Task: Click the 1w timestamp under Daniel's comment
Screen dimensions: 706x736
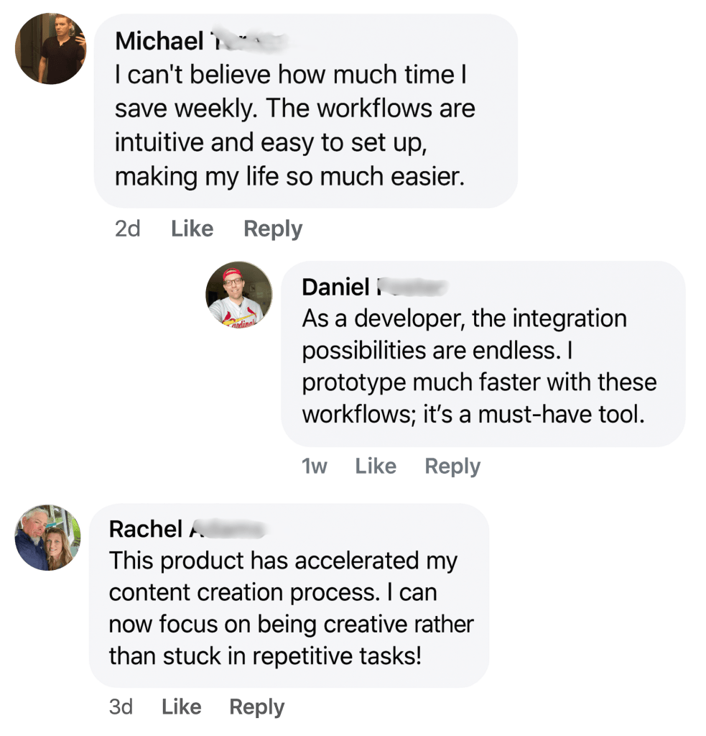Action: tap(314, 466)
